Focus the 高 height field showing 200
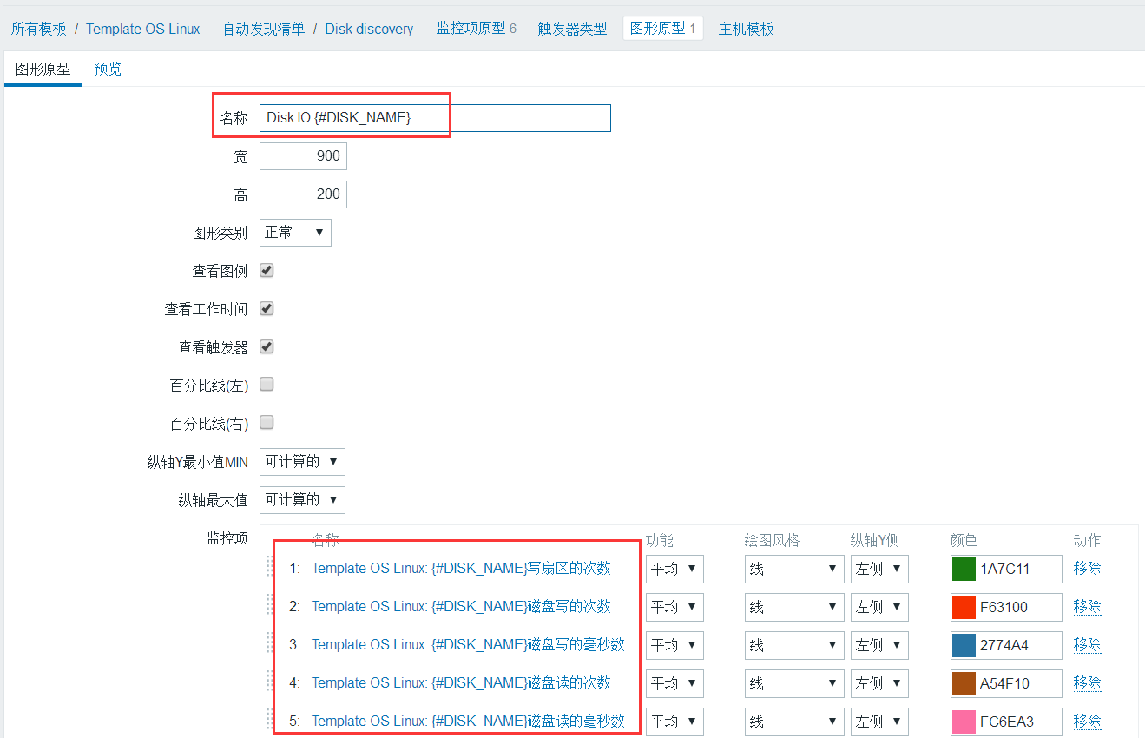This screenshot has height=738, width=1145. (303, 194)
